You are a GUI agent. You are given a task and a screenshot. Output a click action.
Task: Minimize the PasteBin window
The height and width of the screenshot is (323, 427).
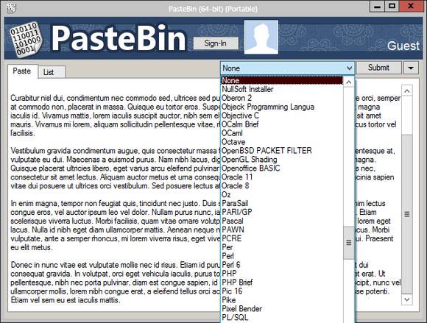tap(377, 6)
